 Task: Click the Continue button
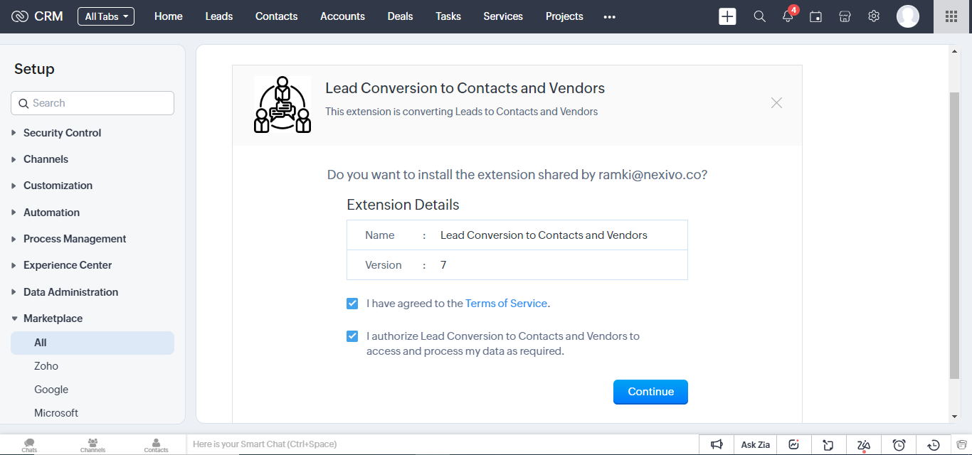[650, 392]
